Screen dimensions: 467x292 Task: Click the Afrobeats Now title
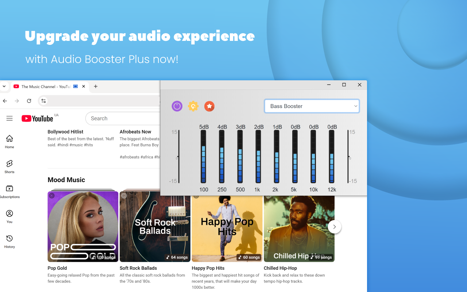pyautogui.click(x=135, y=132)
